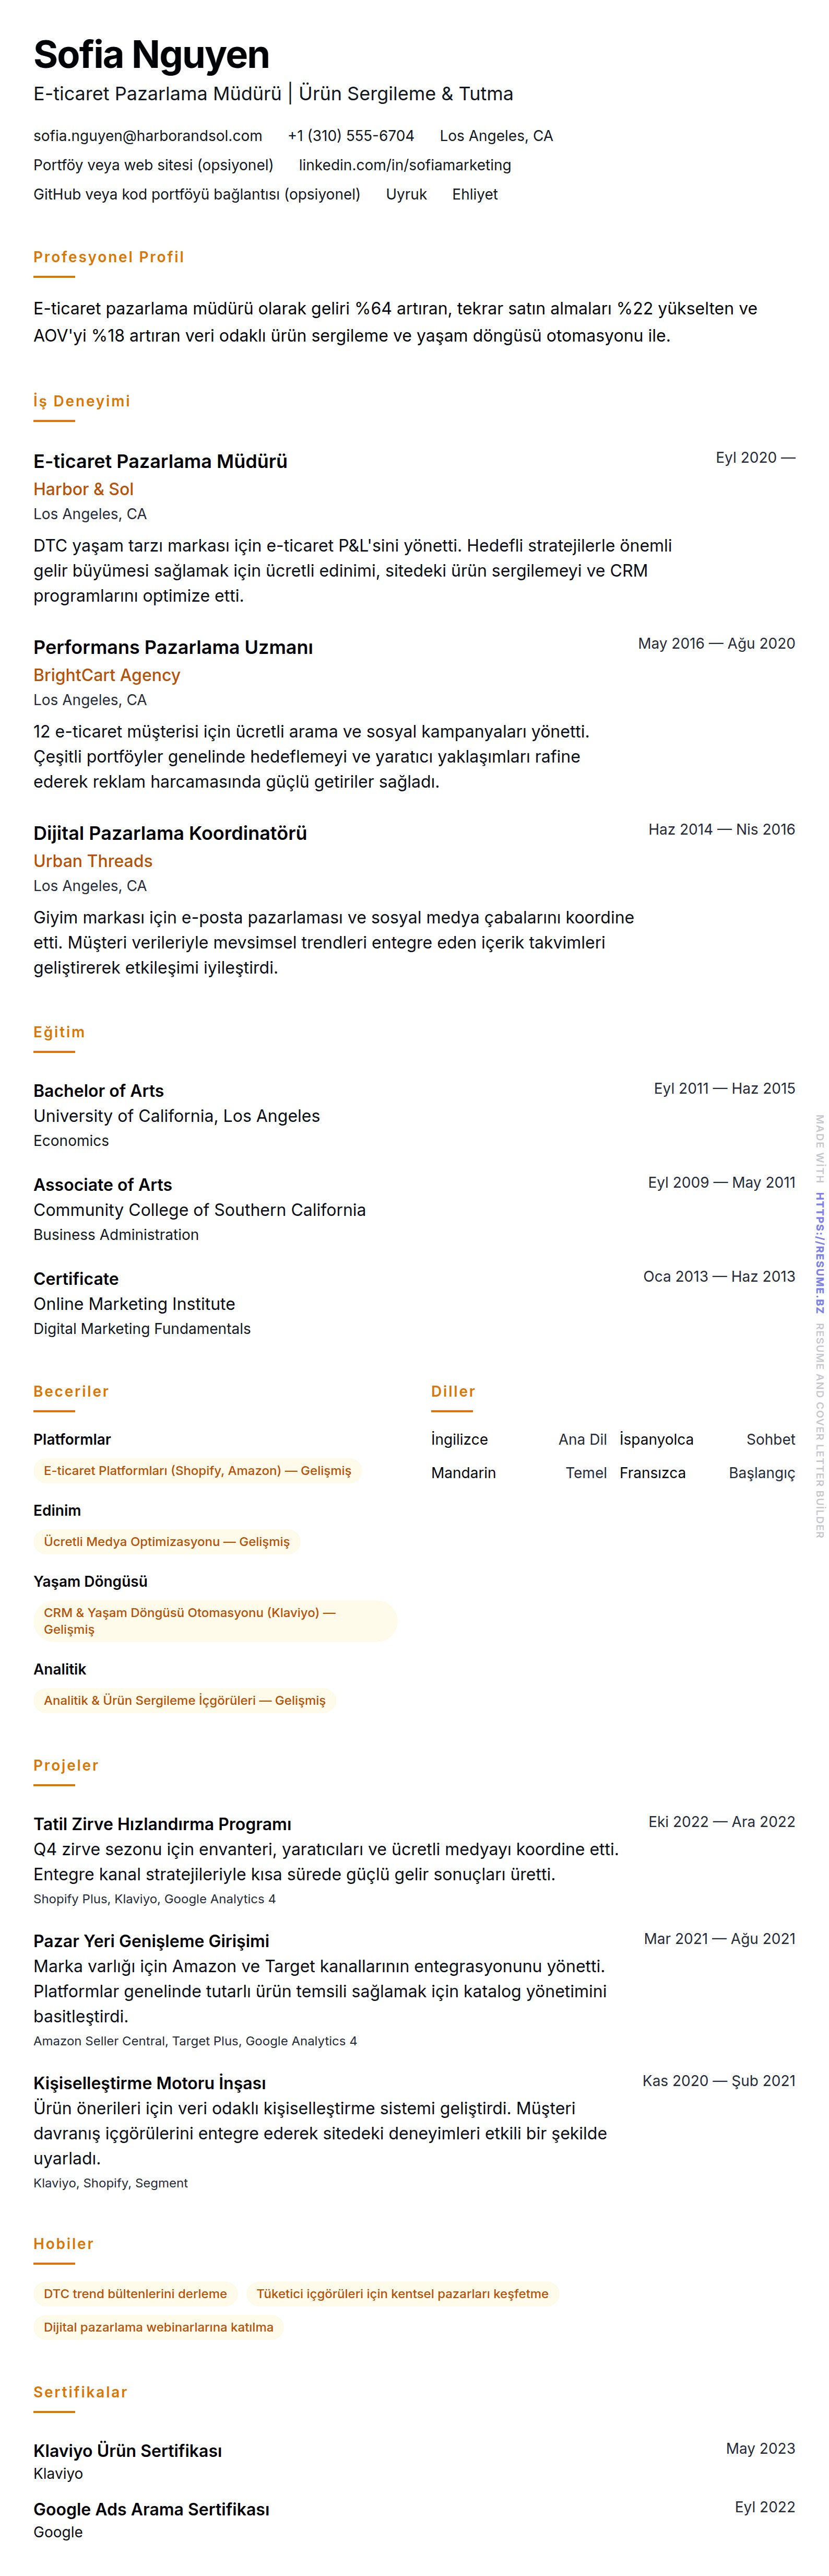Click the GitHub veya kod portföyü text
This screenshot has height=2576, width=829.
coord(196,194)
